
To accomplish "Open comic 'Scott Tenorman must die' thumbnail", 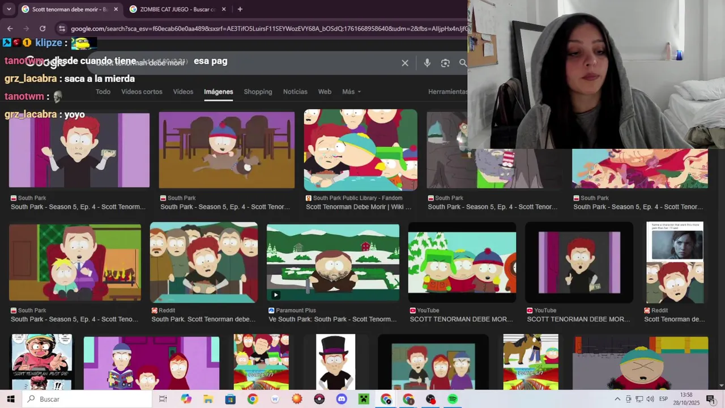I will point(42,362).
